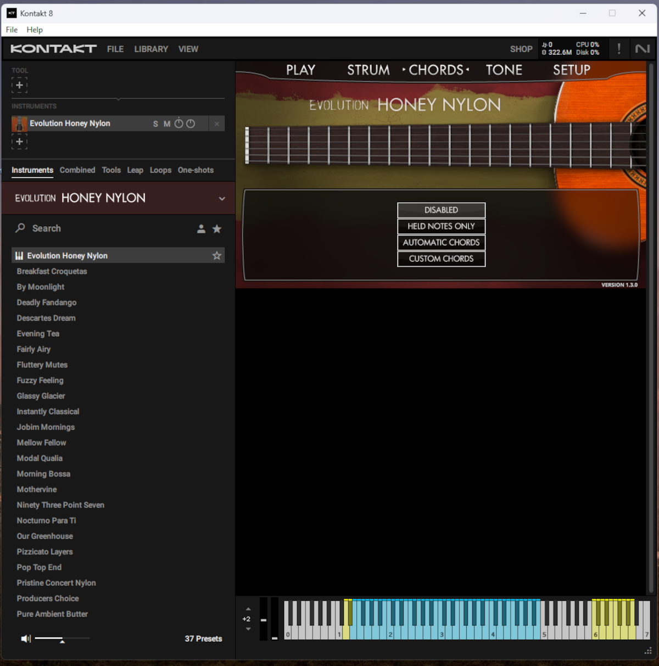Image resolution: width=659 pixels, height=666 pixels.
Task: Add an instrument with the plus below the instrument slot
Action: pos(19,142)
